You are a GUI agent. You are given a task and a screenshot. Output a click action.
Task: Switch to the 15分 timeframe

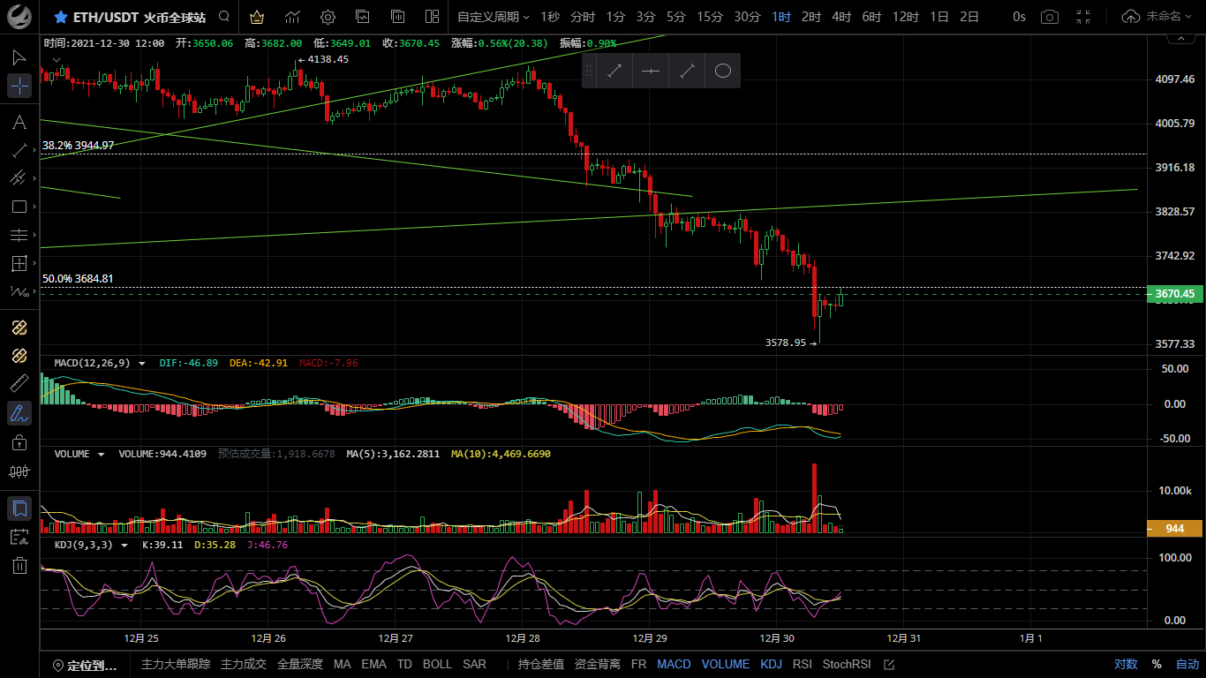(x=710, y=17)
